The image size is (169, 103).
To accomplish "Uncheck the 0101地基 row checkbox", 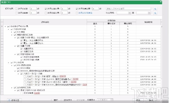I will pos(15,32).
